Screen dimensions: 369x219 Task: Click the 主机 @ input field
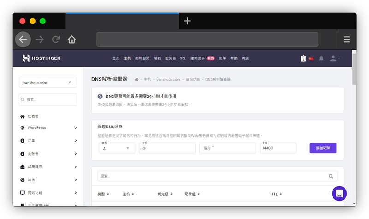coord(167,148)
